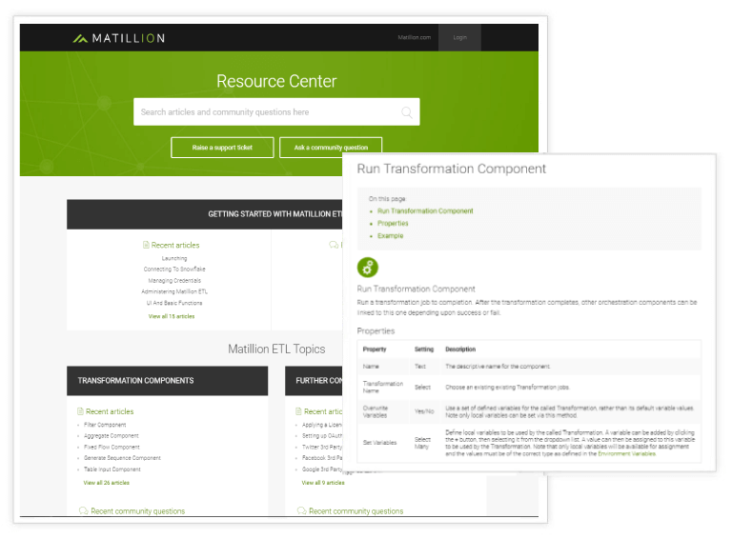Click document icon beside Transformation Components Recent articles

tap(80, 411)
